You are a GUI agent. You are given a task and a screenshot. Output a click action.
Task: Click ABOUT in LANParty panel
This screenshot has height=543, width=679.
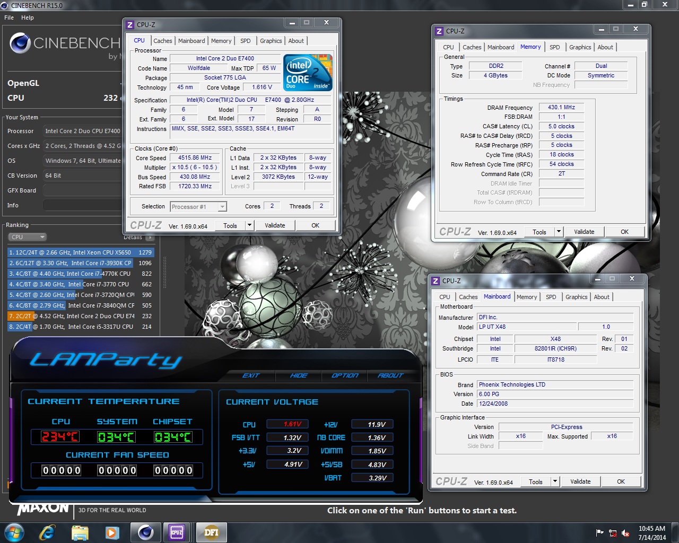tap(390, 375)
